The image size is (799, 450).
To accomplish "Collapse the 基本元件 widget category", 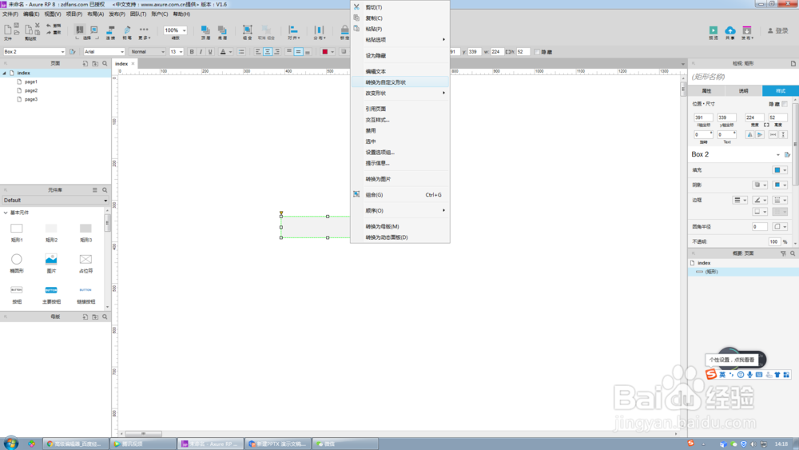I will coord(6,213).
